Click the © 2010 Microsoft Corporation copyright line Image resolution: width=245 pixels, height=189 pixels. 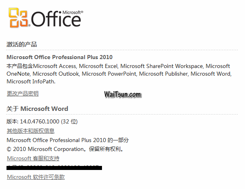pos(65,149)
